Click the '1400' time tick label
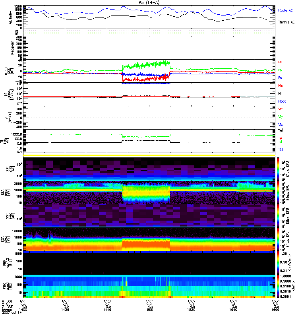 [x=23, y=310]
